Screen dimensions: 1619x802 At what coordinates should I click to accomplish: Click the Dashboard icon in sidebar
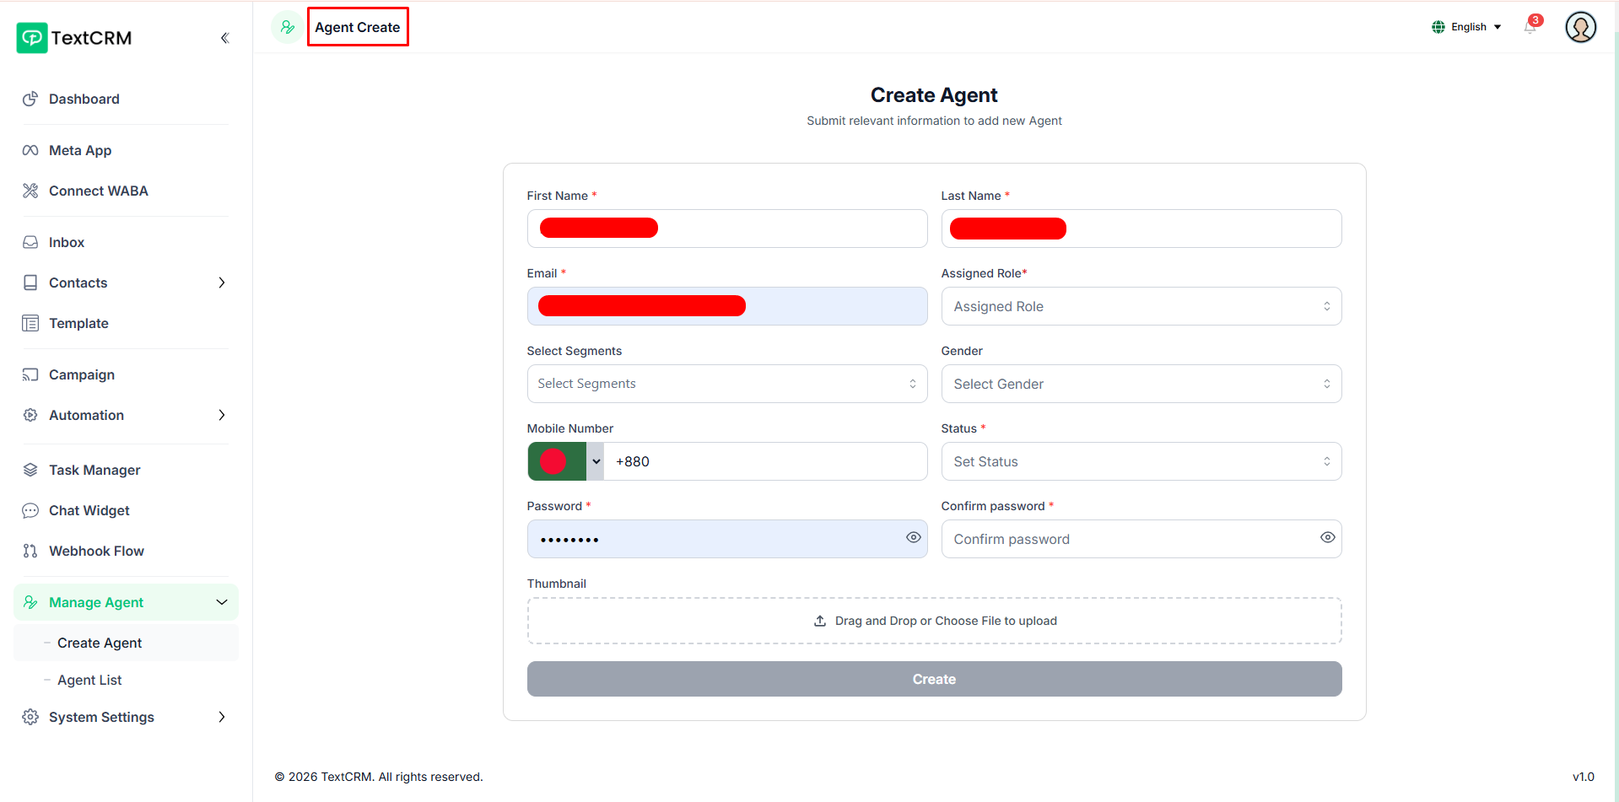pos(30,99)
